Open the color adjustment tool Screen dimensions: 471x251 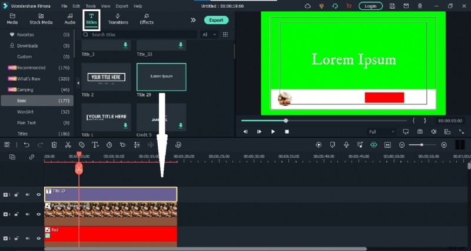[x=123, y=145]
